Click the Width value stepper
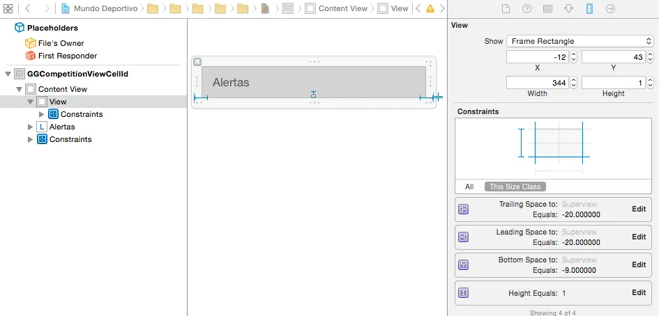This screenshot has width=659, height=316. coord(574,83)
